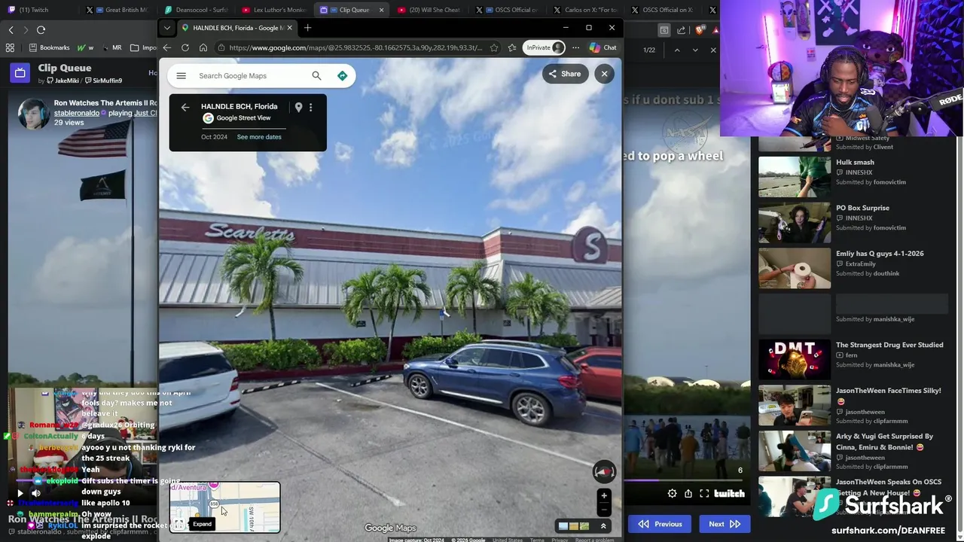The image size is (964, 542).
Task: Click the Street View compass control
Action: tap(604, 471)
